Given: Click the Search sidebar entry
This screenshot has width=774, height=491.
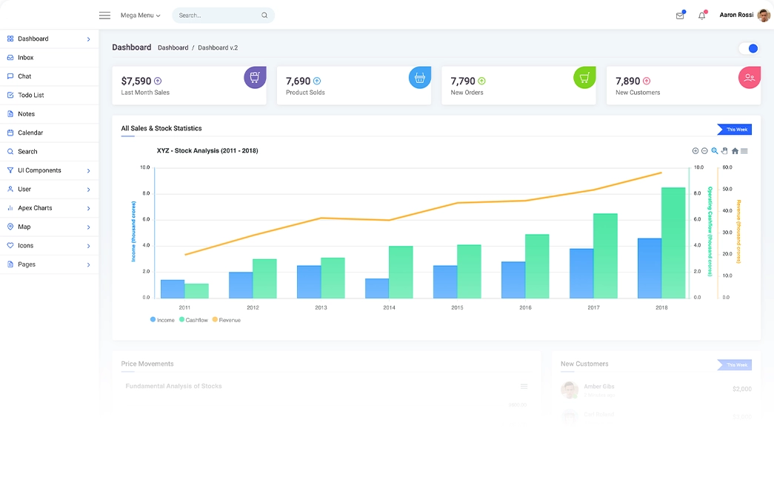Looking at the screenshot, I should pos(50,152).
